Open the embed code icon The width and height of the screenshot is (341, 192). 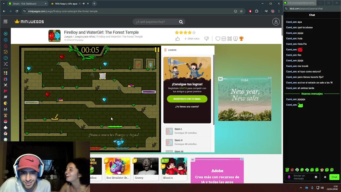224,39
